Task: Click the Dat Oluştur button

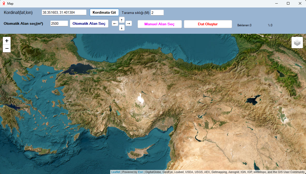Action: 208,24
